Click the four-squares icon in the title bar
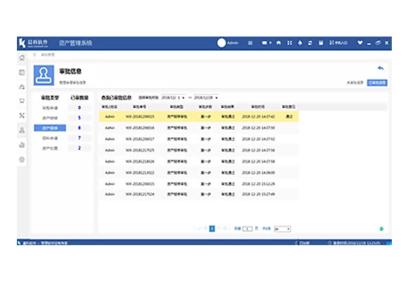The width and height of the screenshot is (408, 281). coord(289,43)
